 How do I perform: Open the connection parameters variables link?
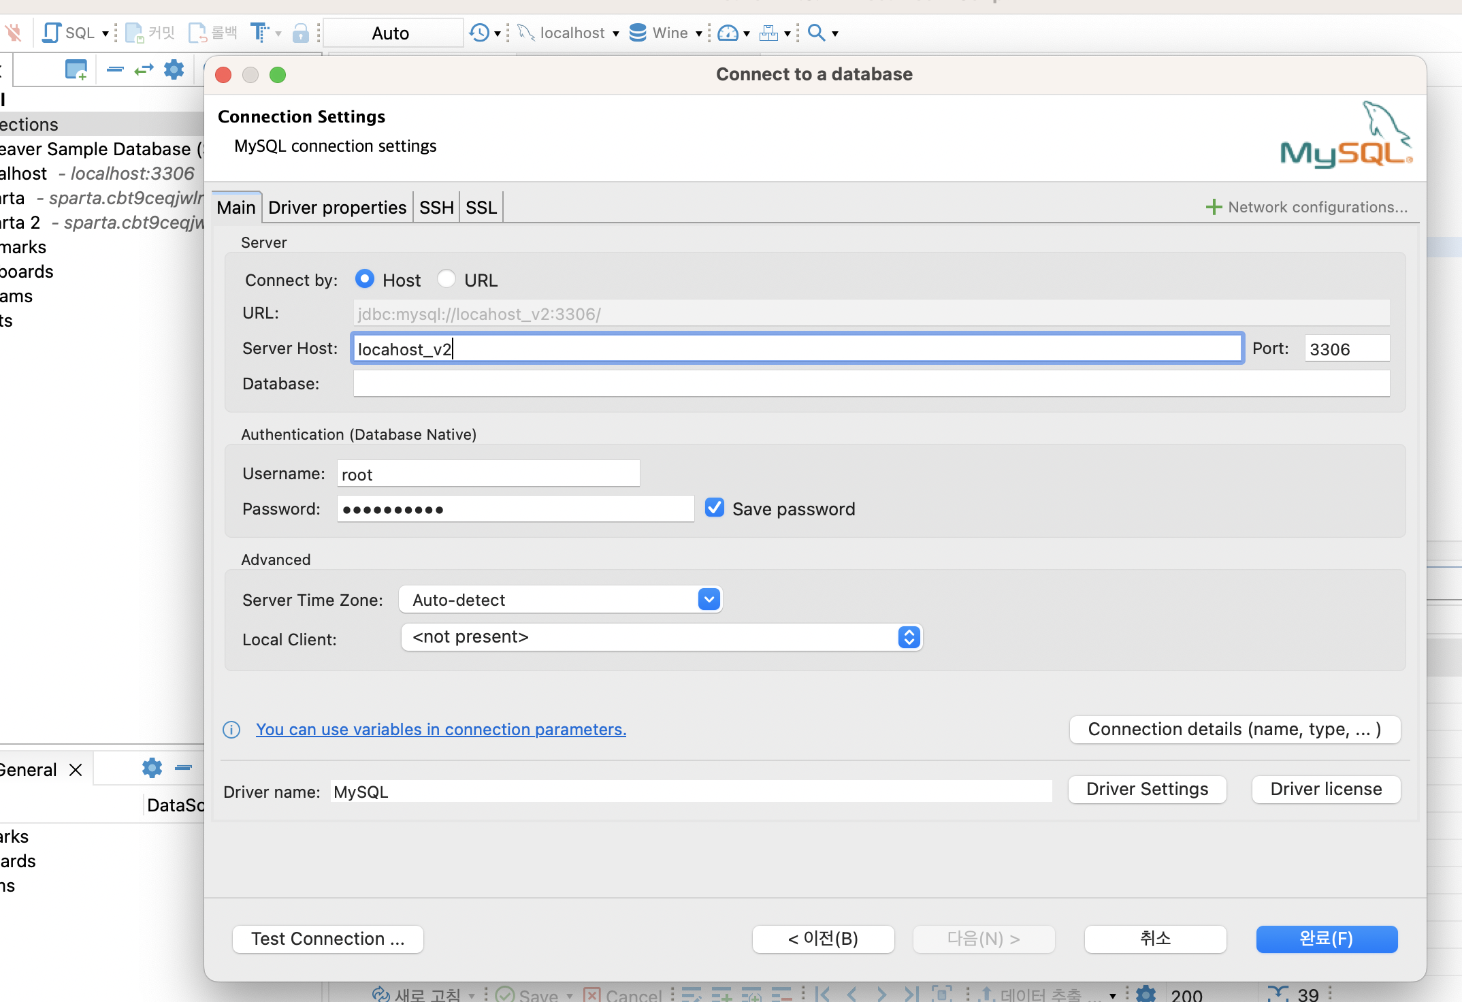(440, 730)
